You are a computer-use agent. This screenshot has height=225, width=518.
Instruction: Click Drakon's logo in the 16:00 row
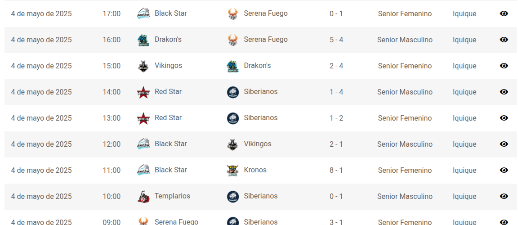[x=143, y=40]
